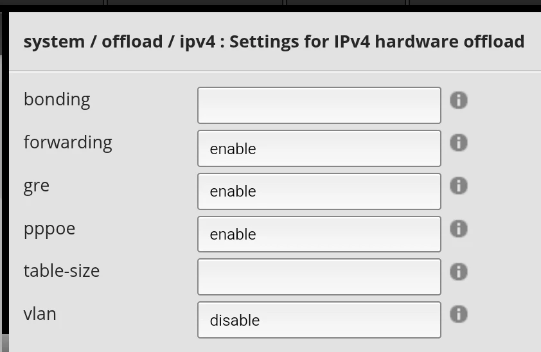Click the gre setting label
The image size is (541, 352).
pos(37,186)
